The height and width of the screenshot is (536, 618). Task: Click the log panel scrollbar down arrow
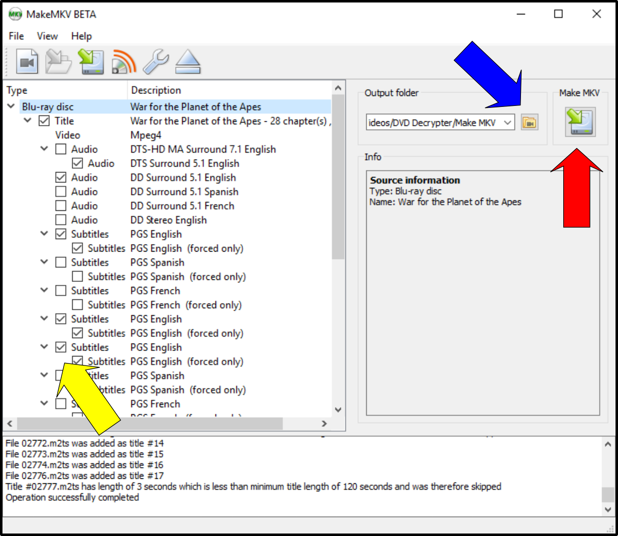tap(608, 509)
